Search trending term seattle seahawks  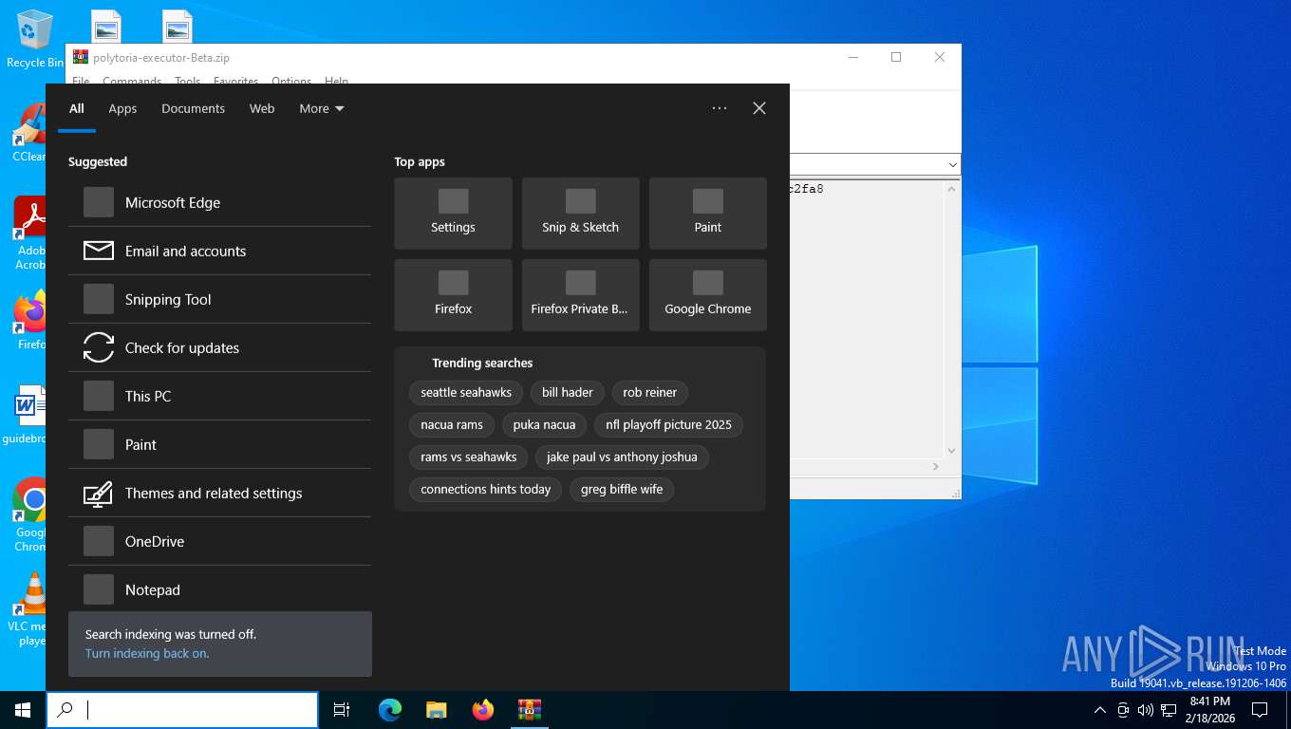click(x=466, y=392)
